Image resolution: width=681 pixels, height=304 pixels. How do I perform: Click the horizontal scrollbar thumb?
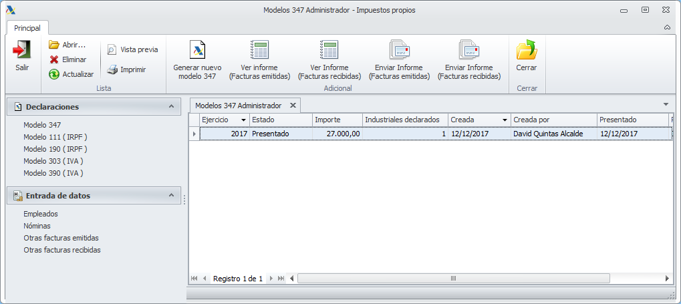pyautogui.click(x=453, y=279)
